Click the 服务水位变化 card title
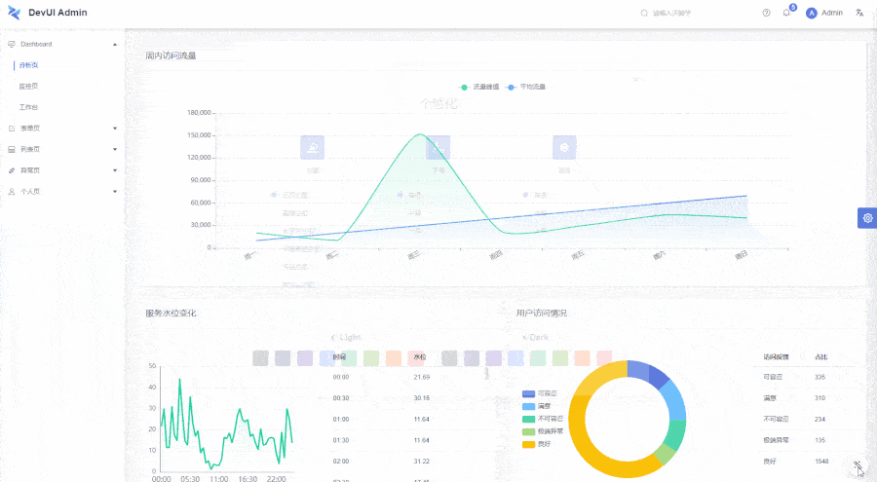The height and width of the screenshot is (482, 877). point(171,314)
